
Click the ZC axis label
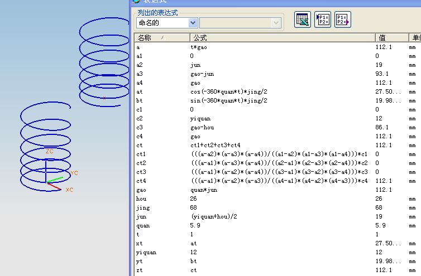point(49,151)
